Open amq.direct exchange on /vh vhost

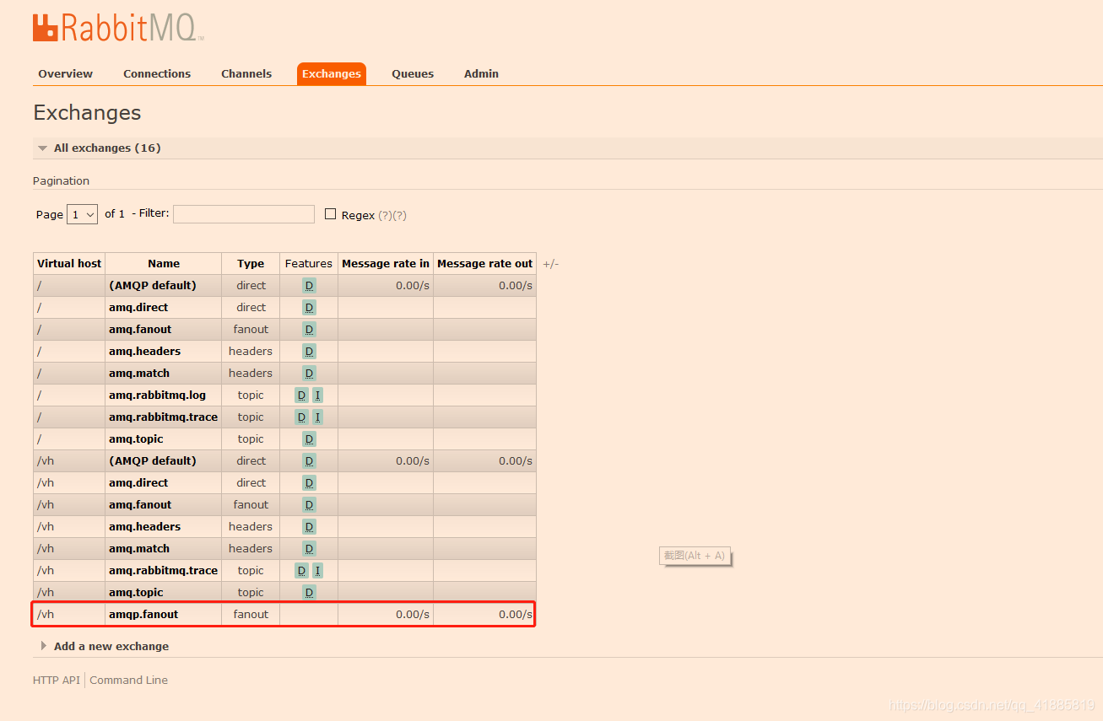tap(138, 483)
